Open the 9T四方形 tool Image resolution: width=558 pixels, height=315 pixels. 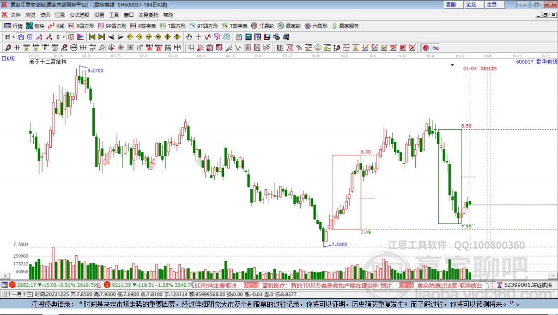pyautogui.click(x=203, y=26)
